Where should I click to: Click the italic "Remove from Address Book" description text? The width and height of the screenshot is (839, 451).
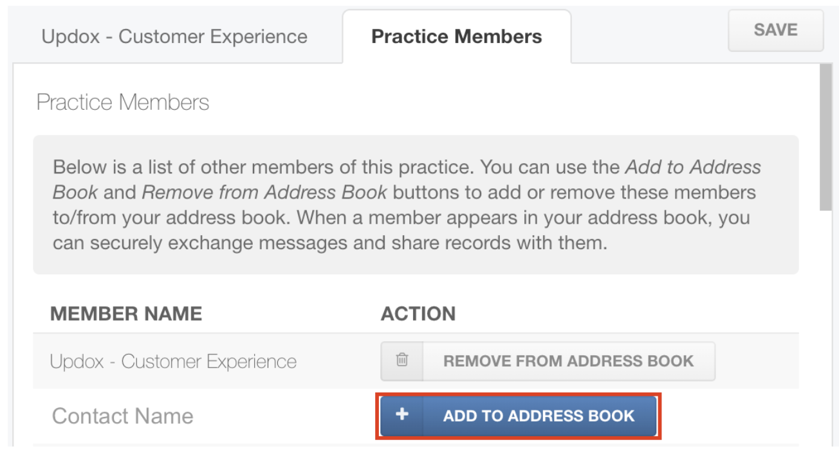[x=264, y=192]
